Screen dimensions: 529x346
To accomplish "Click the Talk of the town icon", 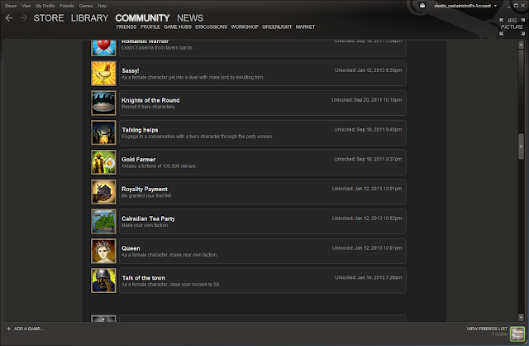I will click(x=103, y=281).
